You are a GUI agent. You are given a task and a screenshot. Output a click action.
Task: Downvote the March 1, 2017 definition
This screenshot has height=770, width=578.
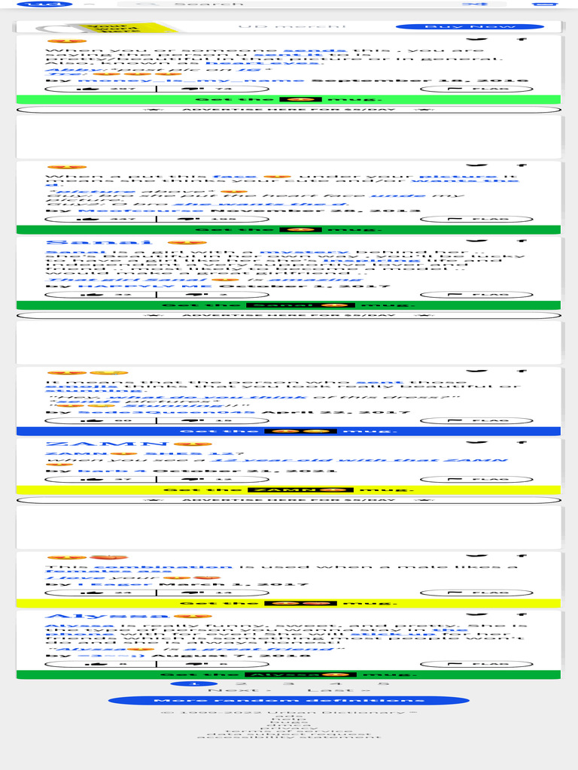(x=212, y=593)
